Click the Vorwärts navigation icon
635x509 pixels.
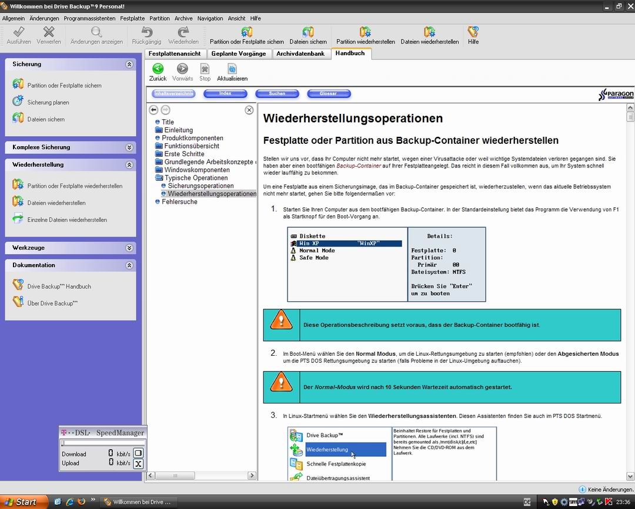point(183,69)
